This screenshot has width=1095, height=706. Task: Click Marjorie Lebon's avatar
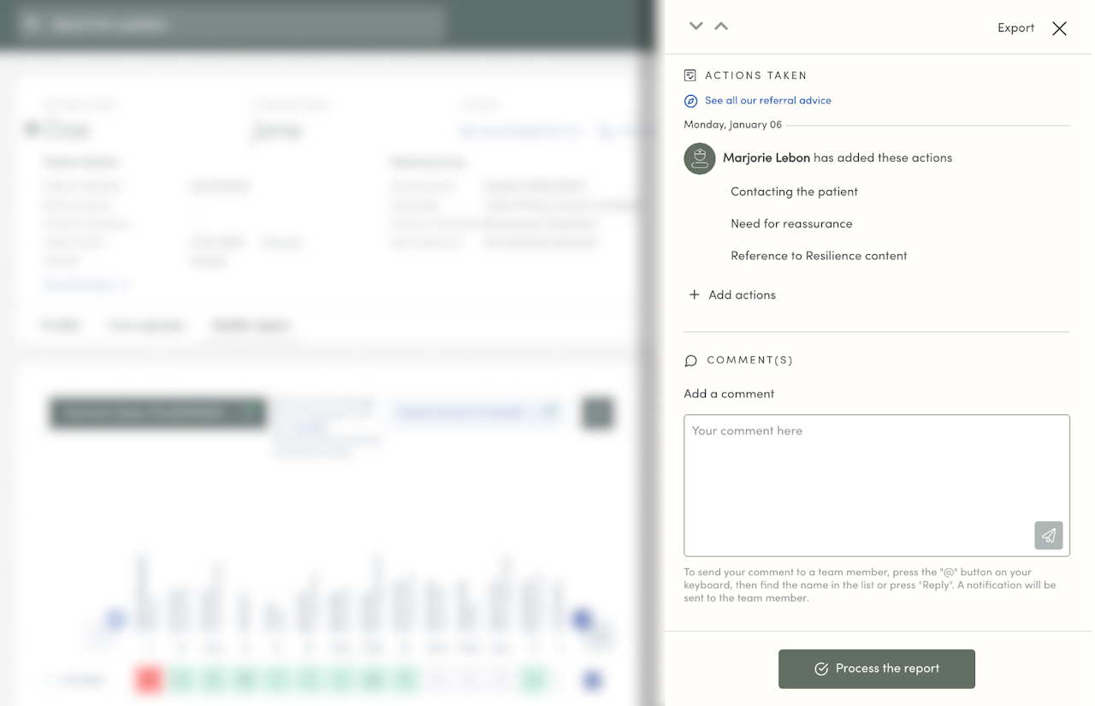[x=699, y=158]
